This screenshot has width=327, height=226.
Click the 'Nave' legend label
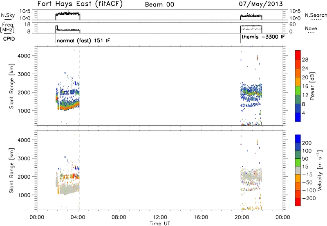(311, 28)
